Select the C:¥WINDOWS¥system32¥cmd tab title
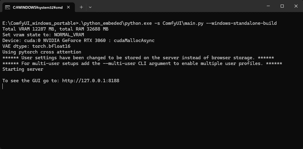 point(38,8)
